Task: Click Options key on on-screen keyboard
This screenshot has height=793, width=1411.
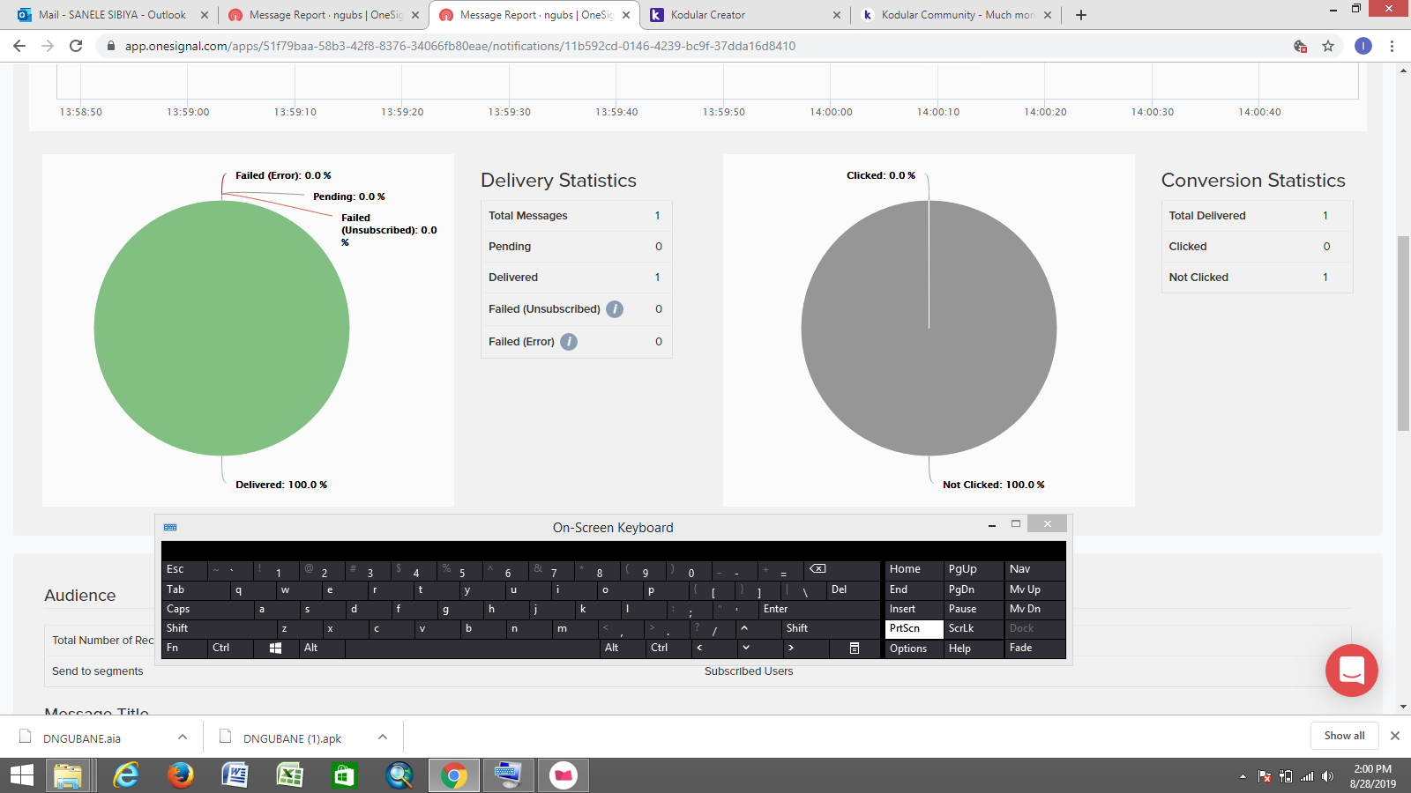Action: tap(914, 648)
